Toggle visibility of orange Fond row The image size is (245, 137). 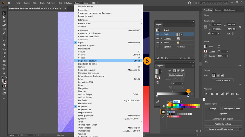click(x=157, y=43)
